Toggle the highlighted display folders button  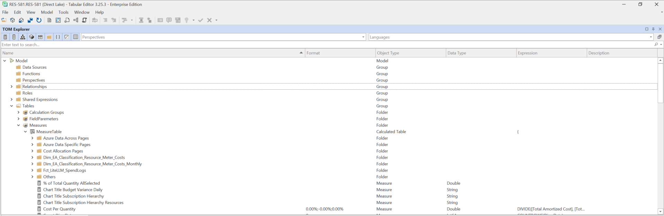click(49, 37)
